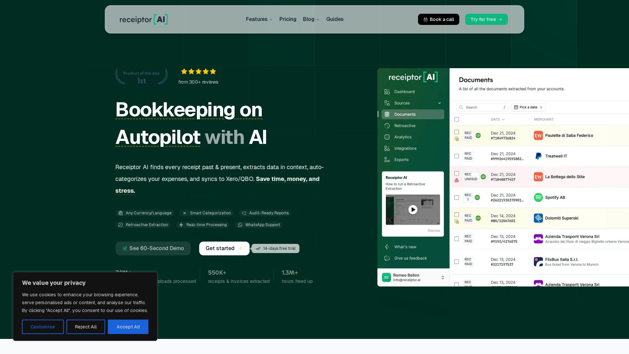
Task: Click the Spotify AB merchant logo
Action: click(538, 197)
